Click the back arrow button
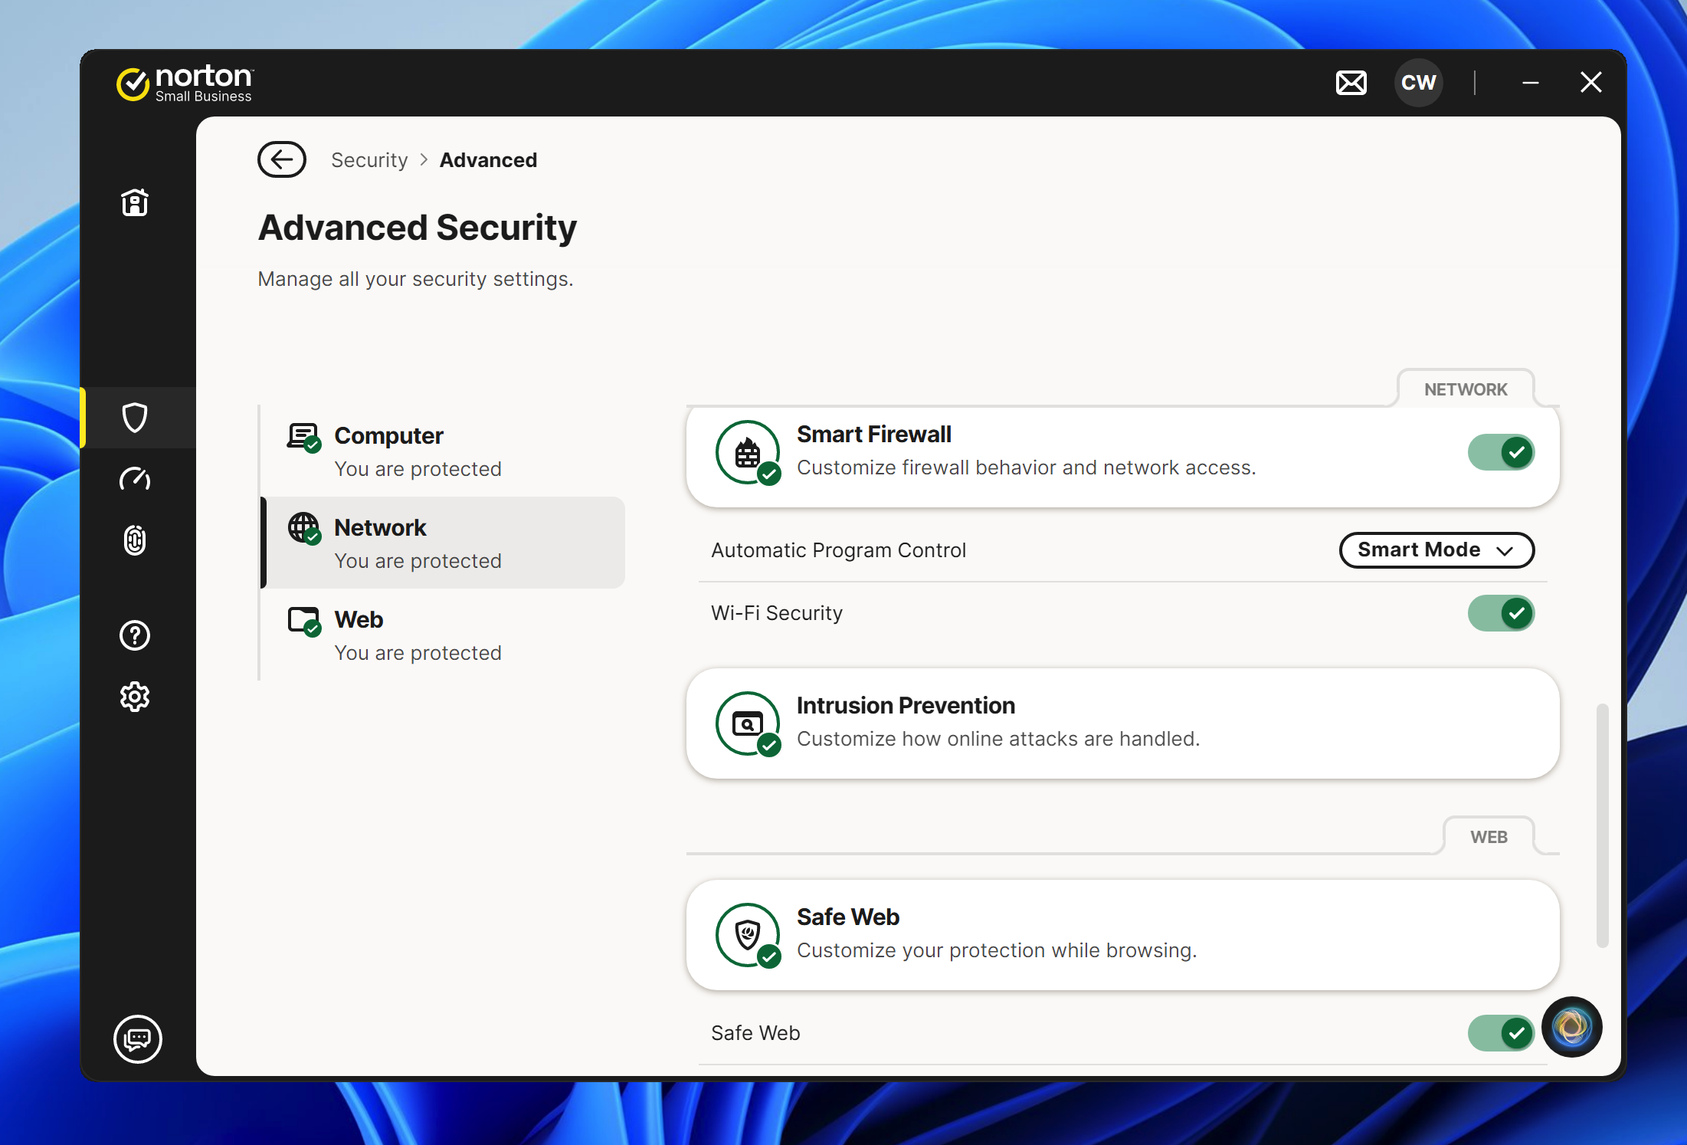The height and width of the screenshot is (1145, 1687). [x=282, y=159]
